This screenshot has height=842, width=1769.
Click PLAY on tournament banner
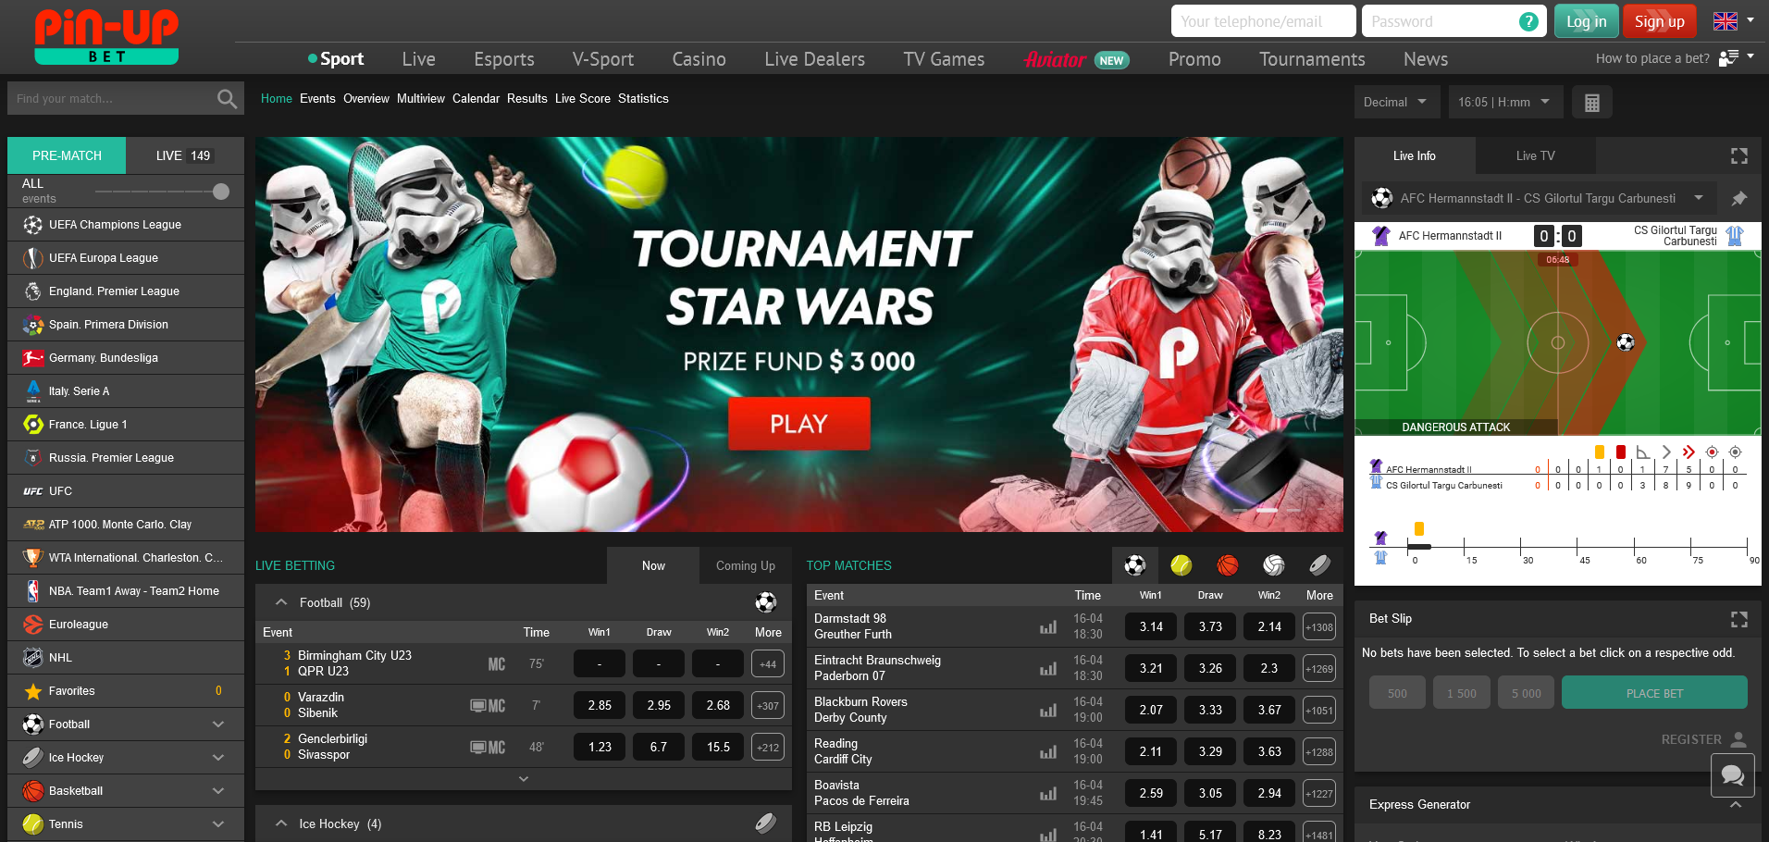coord(799,424)
